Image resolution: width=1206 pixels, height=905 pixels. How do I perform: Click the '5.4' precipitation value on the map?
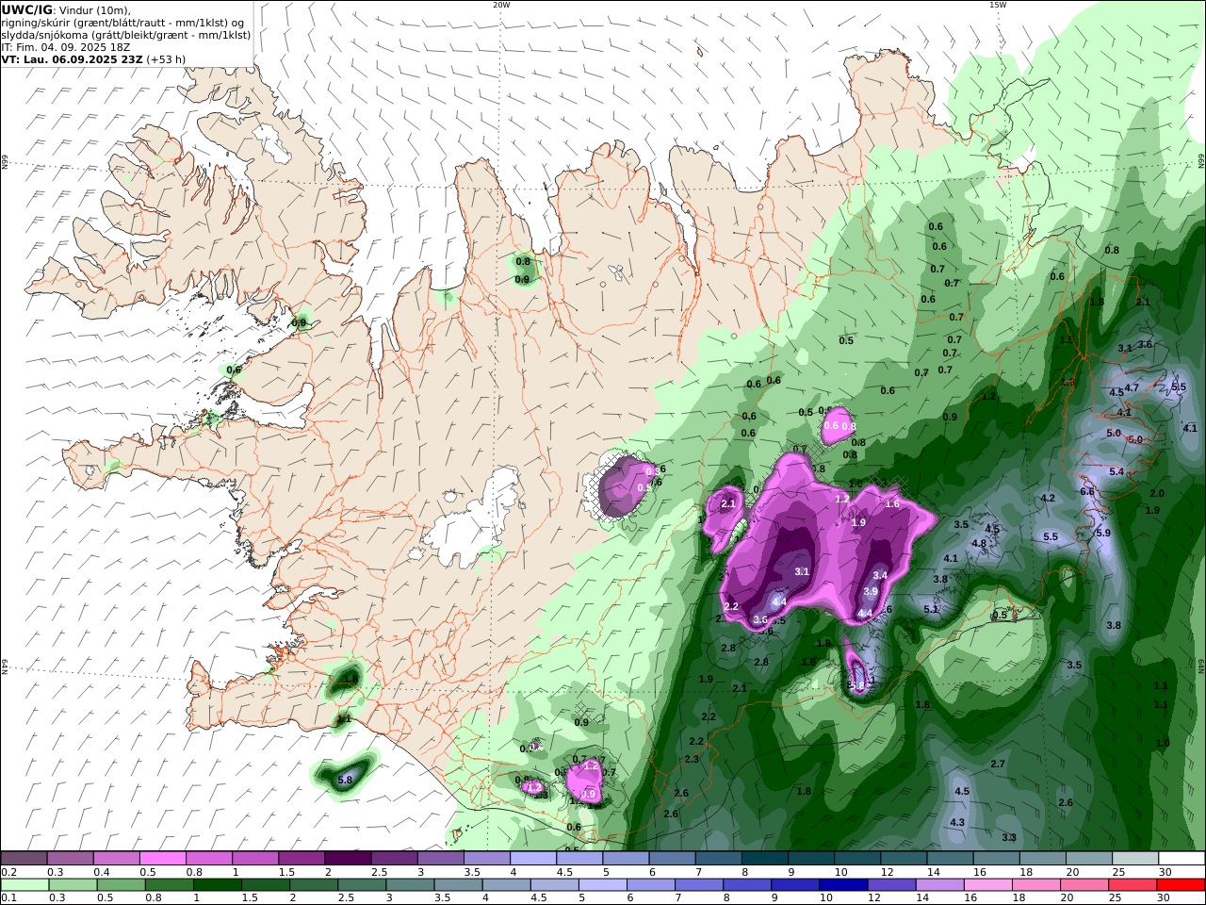1116,471
